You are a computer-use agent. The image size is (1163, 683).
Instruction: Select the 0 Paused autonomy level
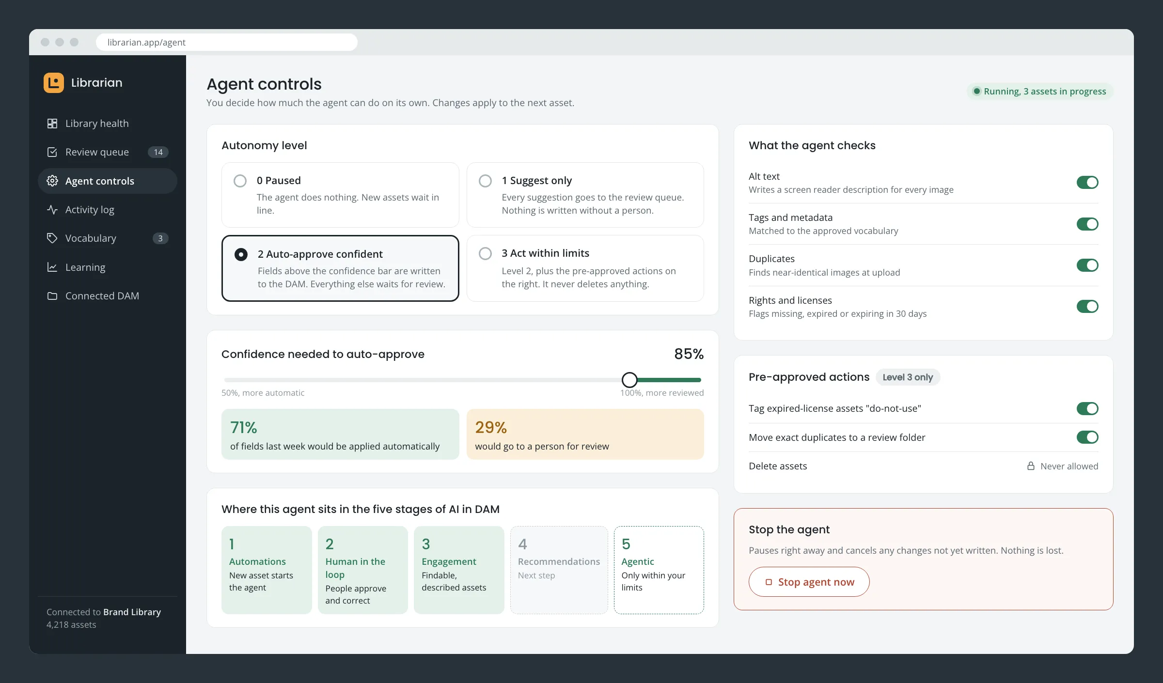[340, 195]
